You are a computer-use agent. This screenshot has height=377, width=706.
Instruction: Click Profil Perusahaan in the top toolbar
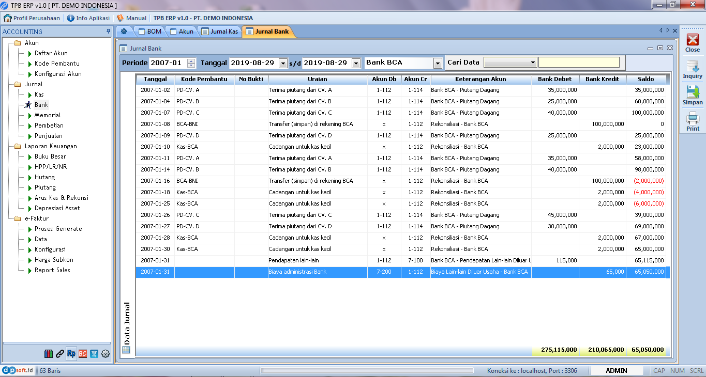pos(32,18)
